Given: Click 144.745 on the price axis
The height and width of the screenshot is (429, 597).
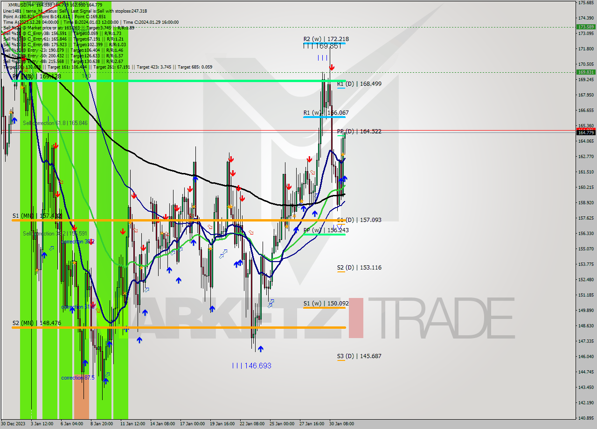Looking at the screenshot, I should click(x=586, y=372).
